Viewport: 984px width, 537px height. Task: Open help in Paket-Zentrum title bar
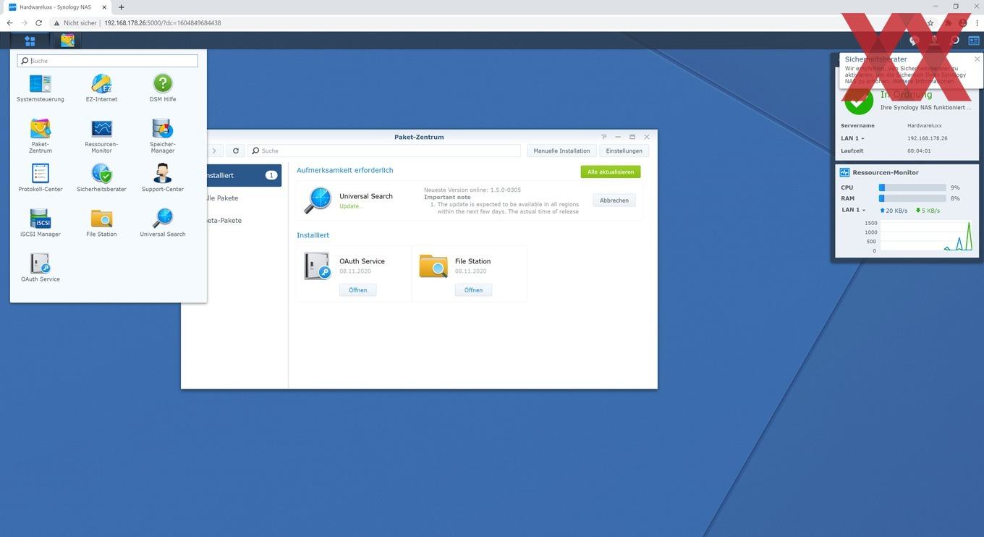click(604, 137)
